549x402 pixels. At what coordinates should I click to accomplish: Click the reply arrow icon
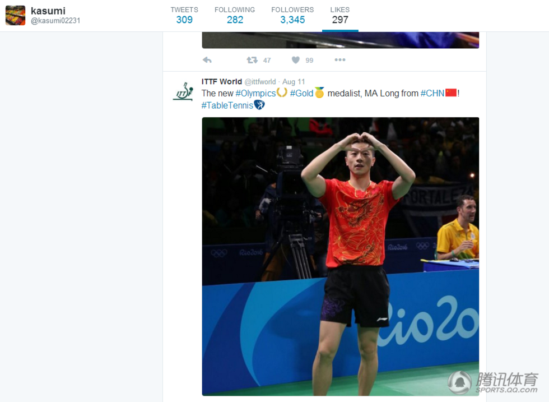(x=207, y=60)
